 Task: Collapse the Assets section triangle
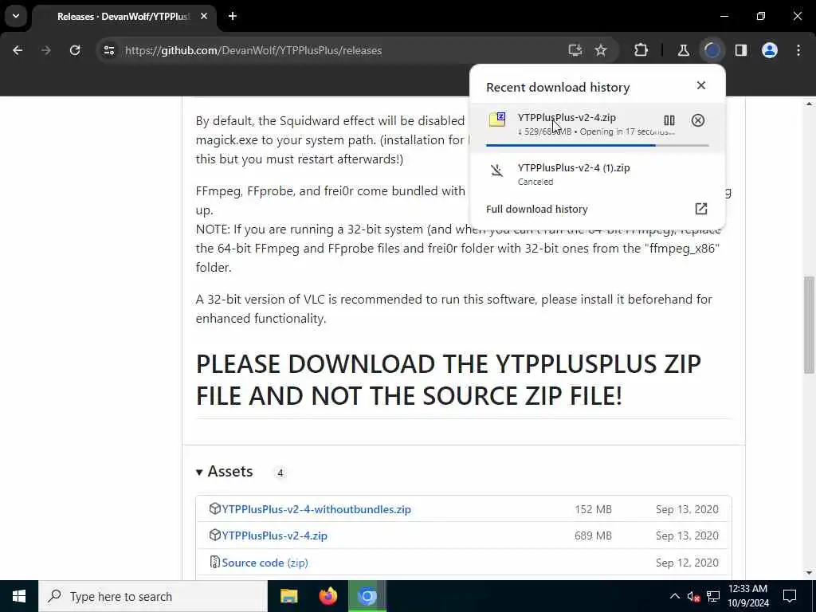pyautogui.click(x=199, y=473)
